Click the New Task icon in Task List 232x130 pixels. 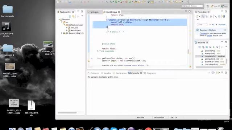pyautogui.click(x=197, y=17)
